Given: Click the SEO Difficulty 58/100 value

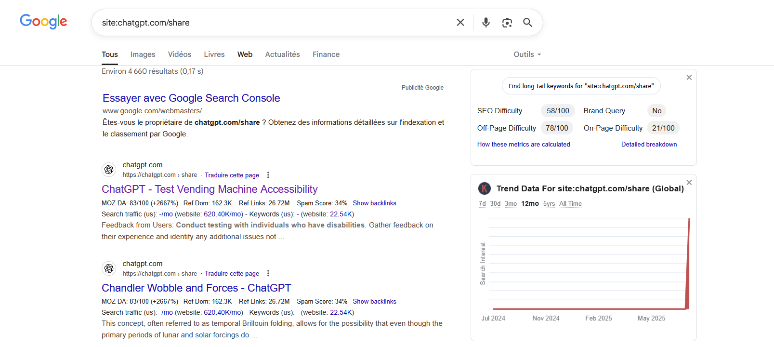Looking at the screenshot, I should (x=558, y=111).
